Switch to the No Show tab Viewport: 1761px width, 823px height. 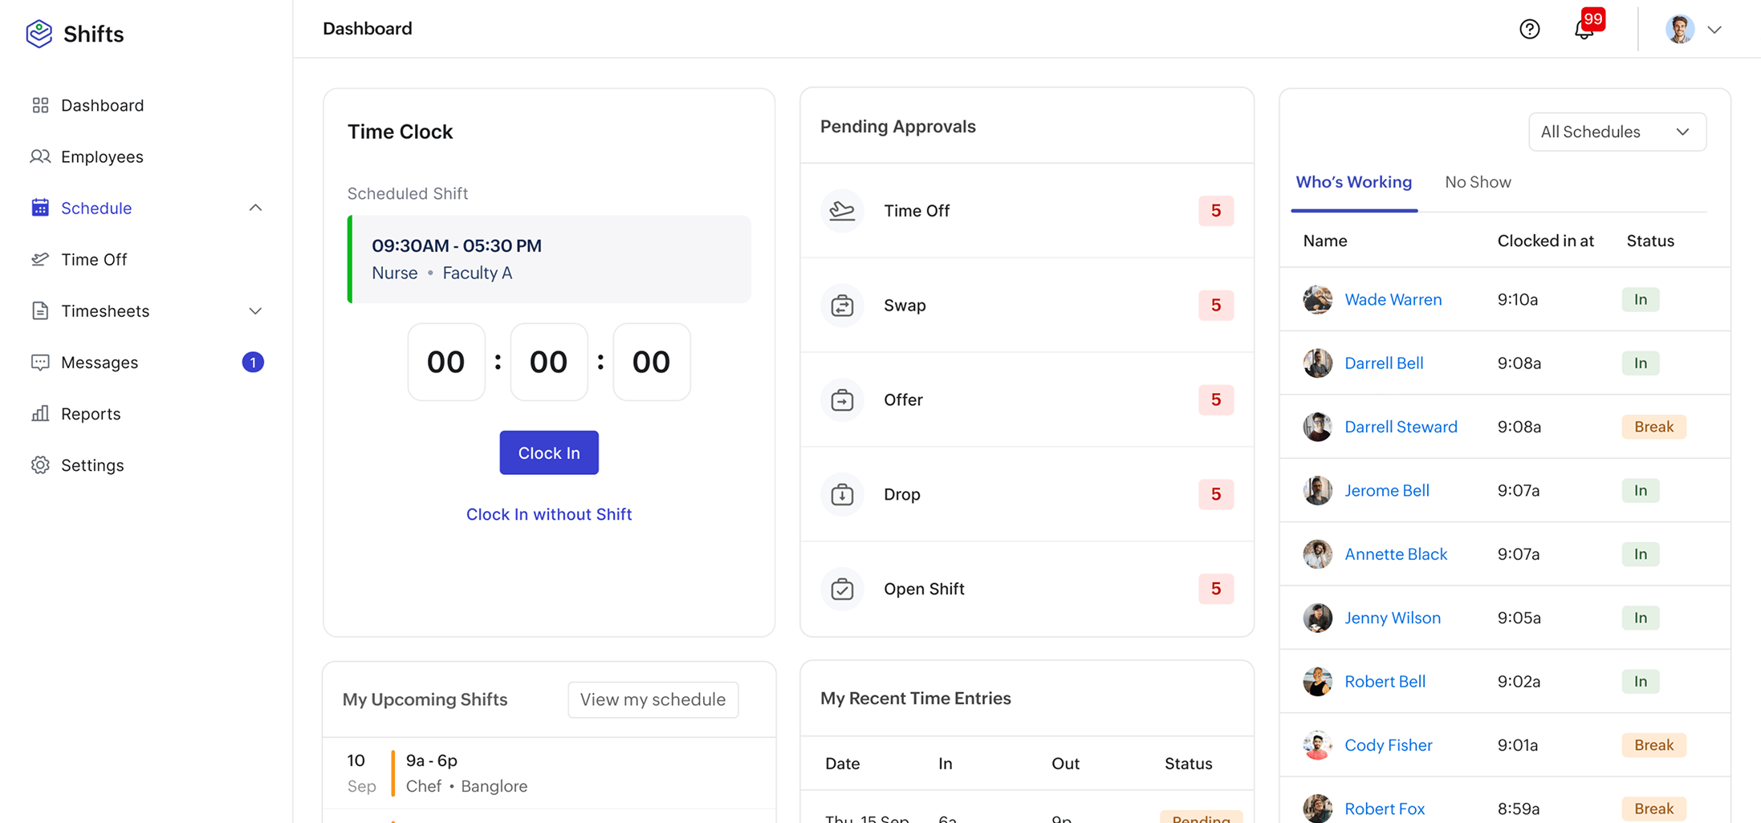(1478, 182)
